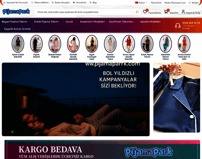202x159 pixels.
Task: Open Dantelli Gecelik Sabahlık thumbnail
Action: [x=73, y=44]
